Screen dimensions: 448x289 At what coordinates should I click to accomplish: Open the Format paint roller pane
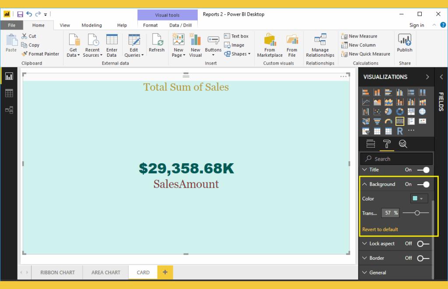387,144
